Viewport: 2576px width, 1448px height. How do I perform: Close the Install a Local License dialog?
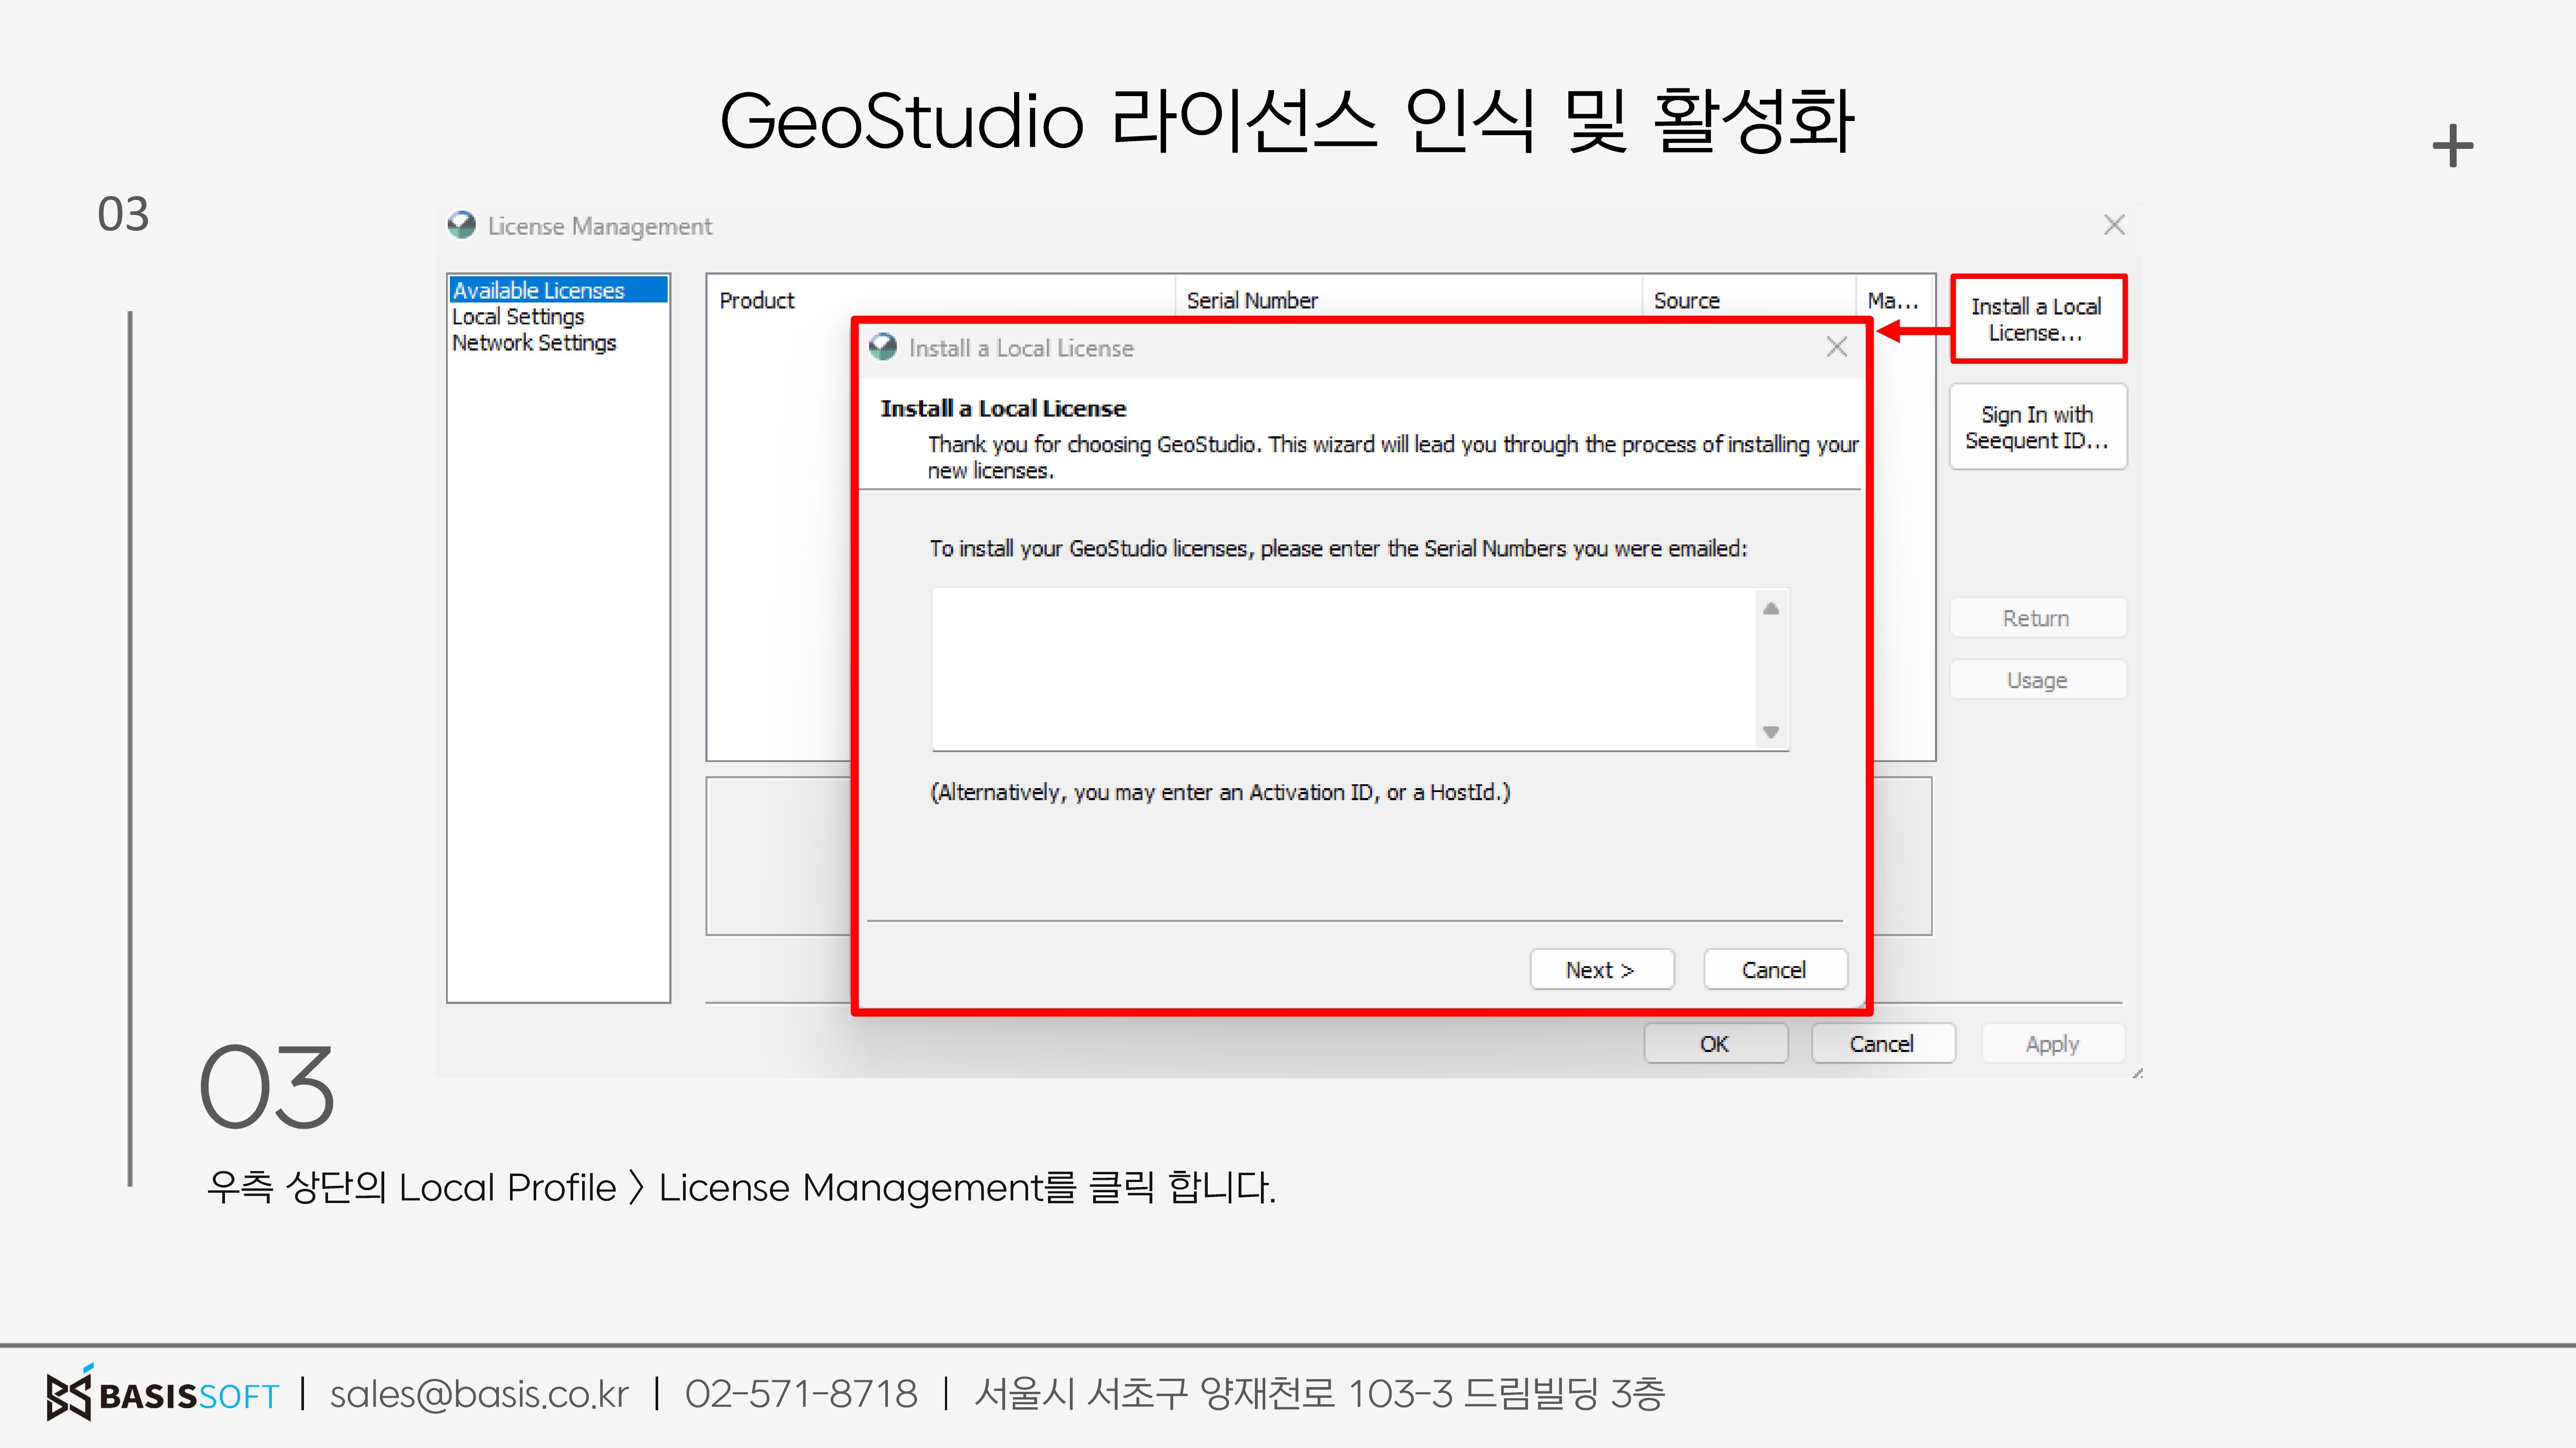(x=1837, y=347)
